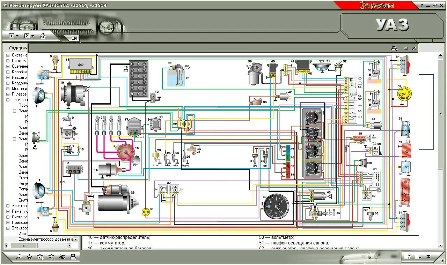Select Рулевое in the contents tree
Viewport: 447px width, 265px height.
[20, 94]
